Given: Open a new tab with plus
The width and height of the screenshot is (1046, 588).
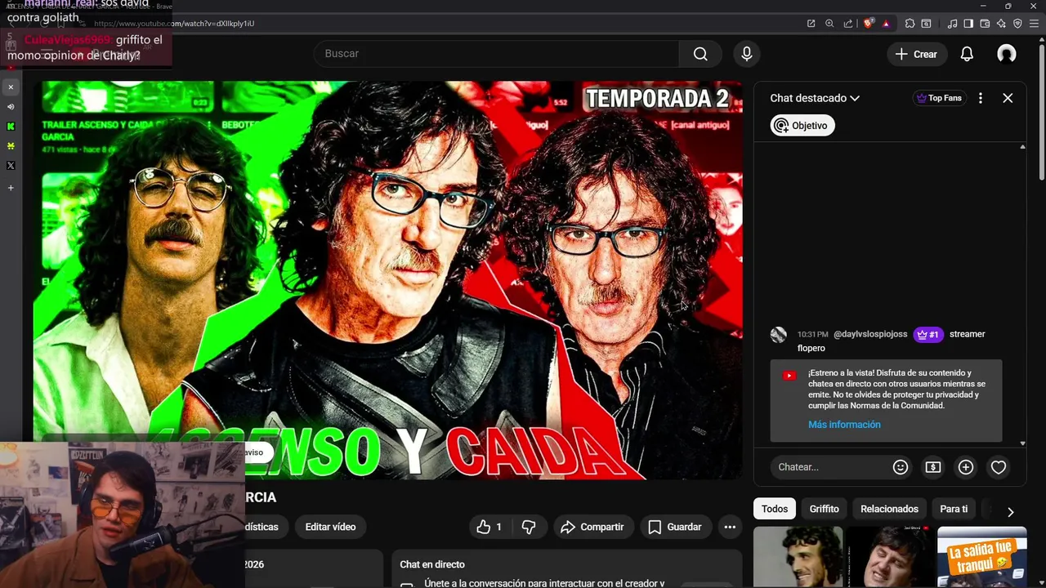Looking at the screenshot, I should (11, 188).
